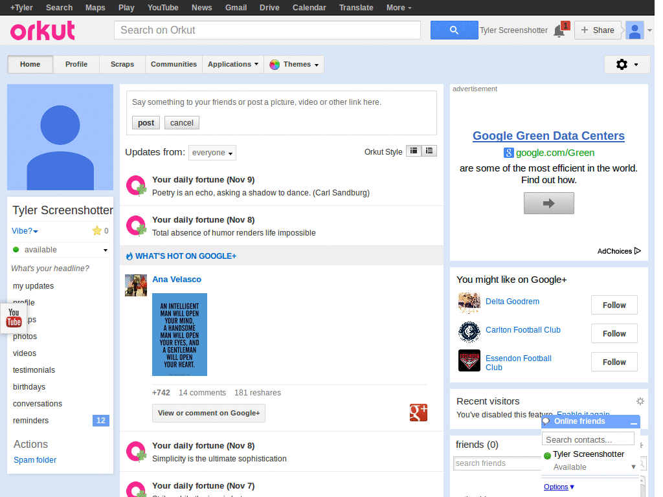Open birthdays in the sidebar
The height and width of the screenshot is (497, 663).
coord(29,387)
